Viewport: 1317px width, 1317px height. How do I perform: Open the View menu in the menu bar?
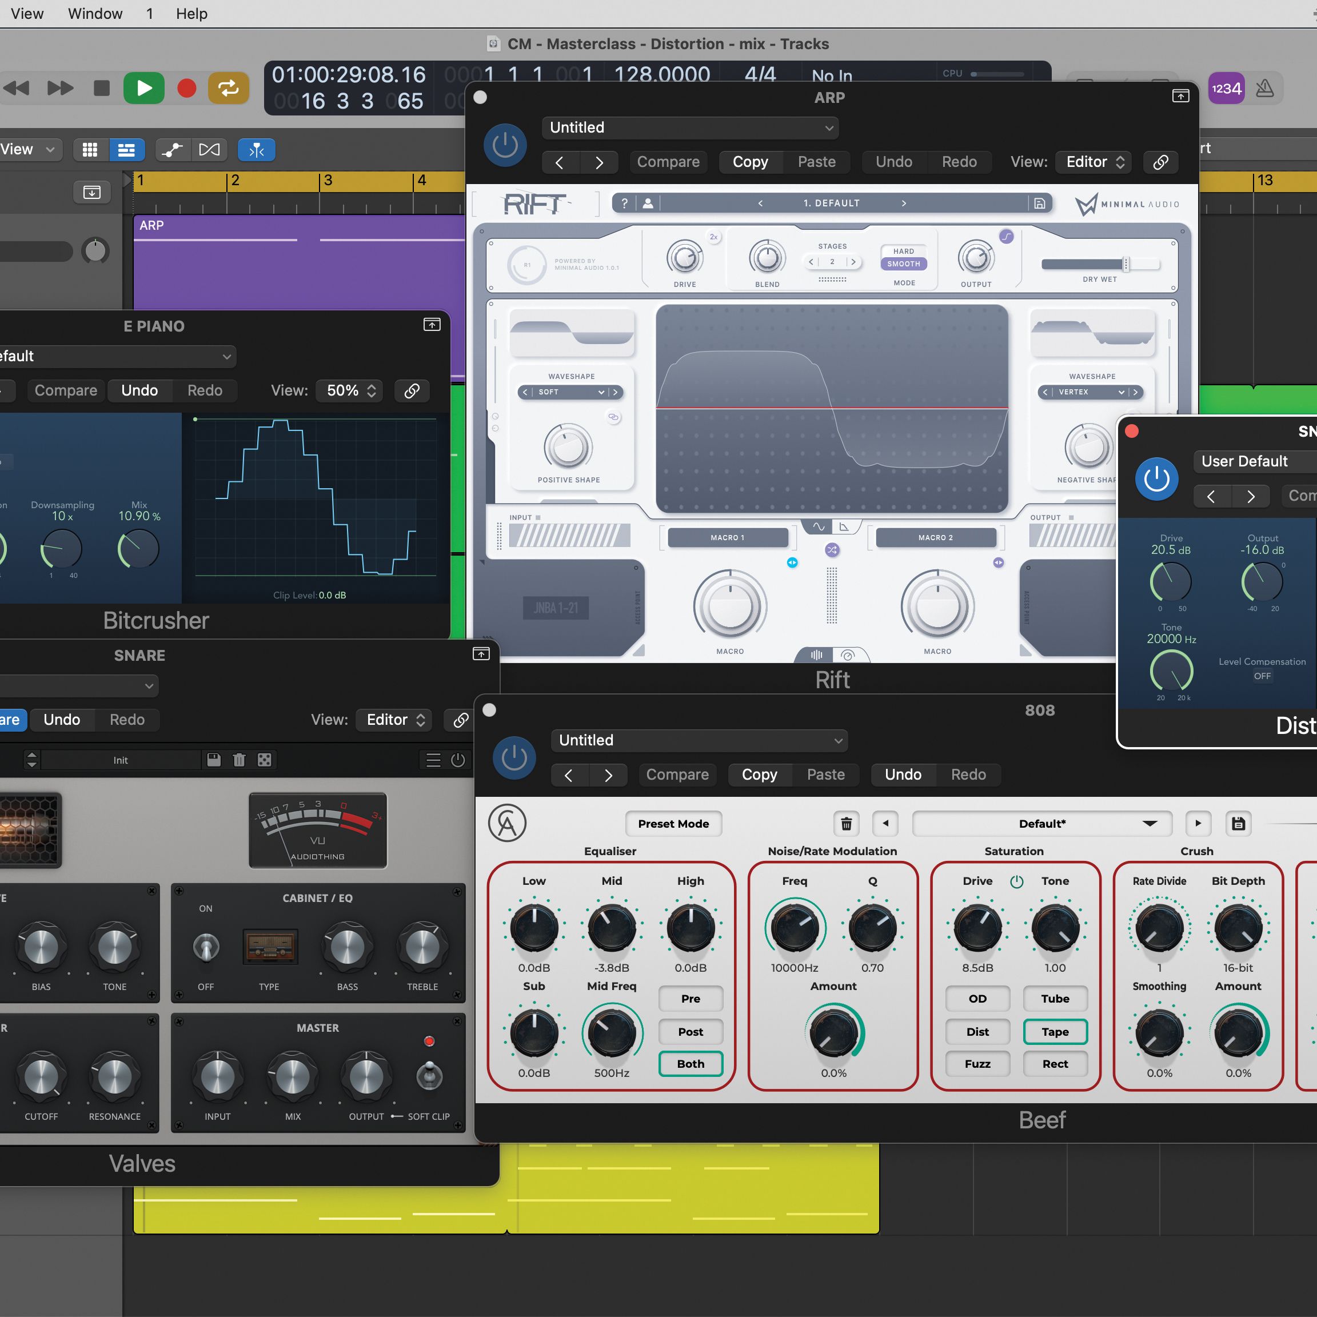pos(27,14)
